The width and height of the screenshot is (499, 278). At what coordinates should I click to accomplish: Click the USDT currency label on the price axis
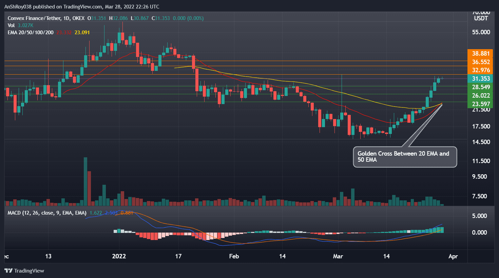point(480,18)
